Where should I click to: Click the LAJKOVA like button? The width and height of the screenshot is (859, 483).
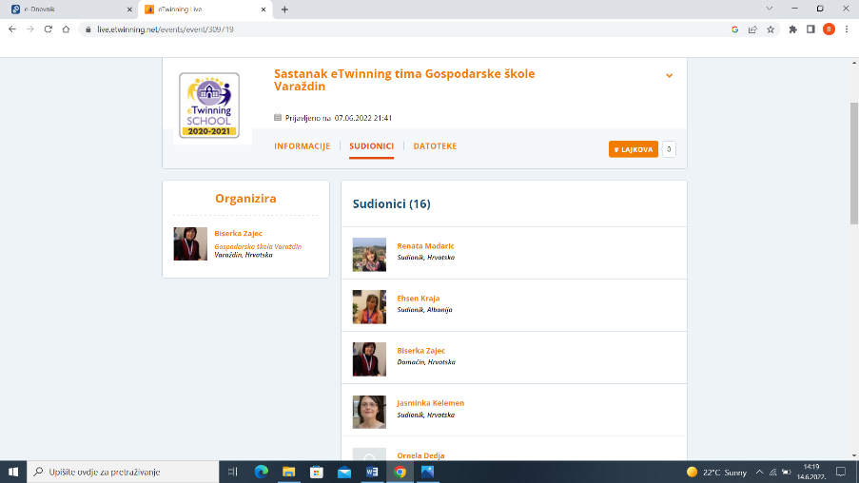point(634,149)
